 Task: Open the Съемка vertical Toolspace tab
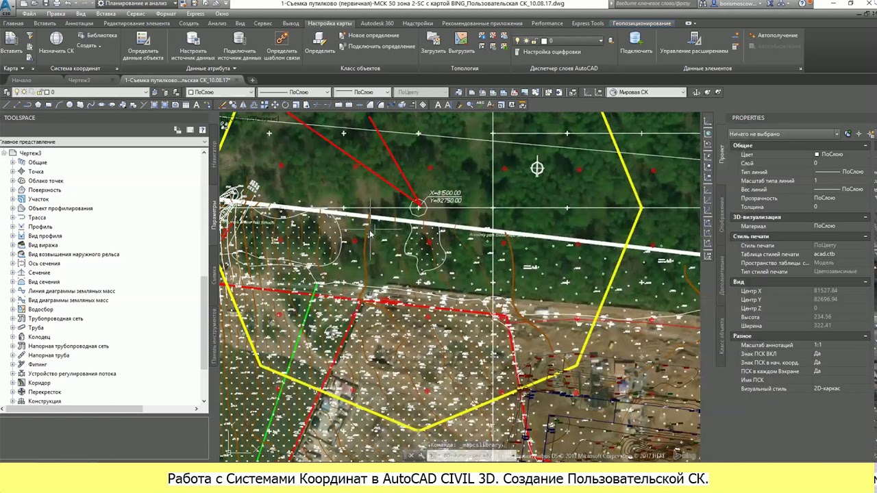point(214,274)
